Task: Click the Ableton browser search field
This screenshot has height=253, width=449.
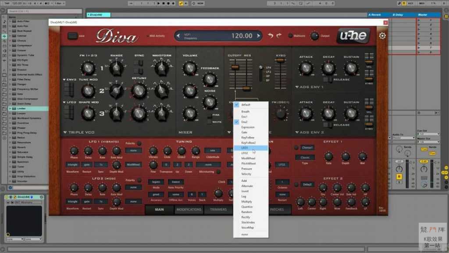Action: click(44, 11)
